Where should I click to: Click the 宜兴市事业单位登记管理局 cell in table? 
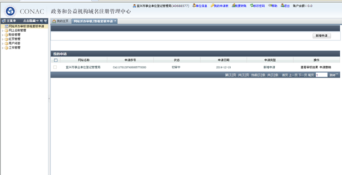(83, 67)
